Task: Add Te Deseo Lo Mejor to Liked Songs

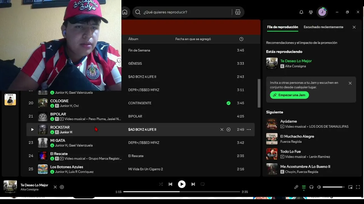Action: click(62, 187)
